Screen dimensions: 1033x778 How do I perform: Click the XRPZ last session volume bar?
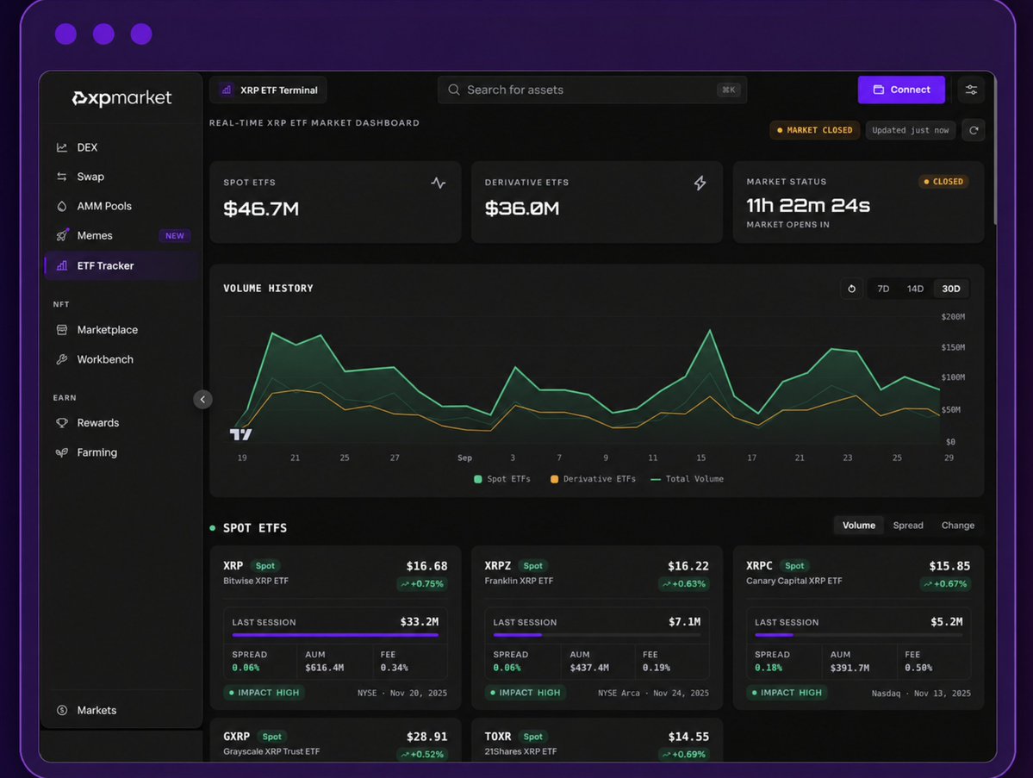tap(597, 635)
